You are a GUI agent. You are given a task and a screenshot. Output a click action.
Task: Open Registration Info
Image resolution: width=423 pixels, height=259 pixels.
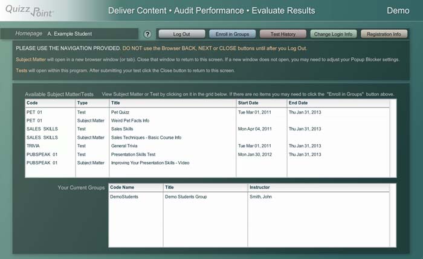tap(384, 34)
